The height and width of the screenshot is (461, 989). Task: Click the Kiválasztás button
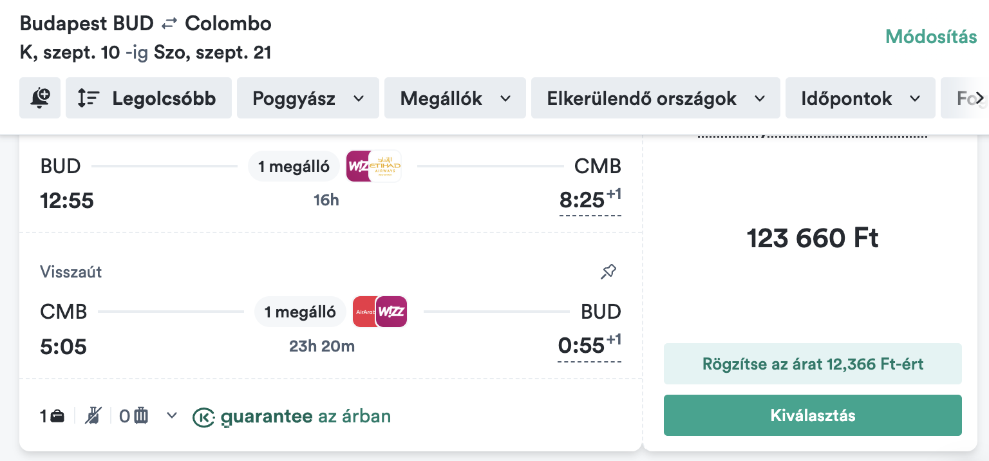813,415
